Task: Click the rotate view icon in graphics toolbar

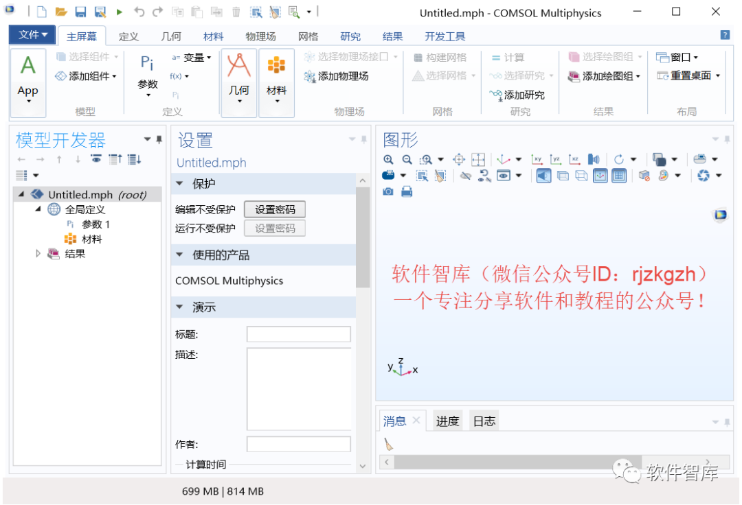Action: pyautogui.click(x=619, y=160)
